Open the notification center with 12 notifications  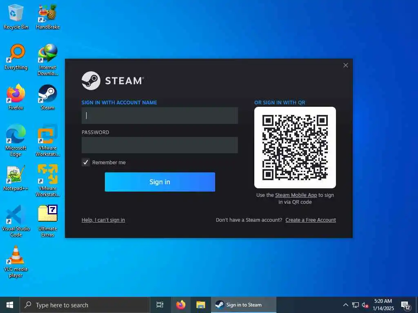coord(405,305)
